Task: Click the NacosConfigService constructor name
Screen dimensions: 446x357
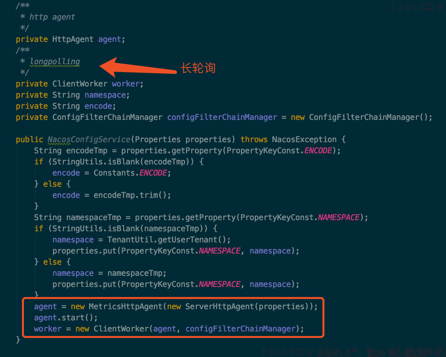Action: [x=89, y=140]
